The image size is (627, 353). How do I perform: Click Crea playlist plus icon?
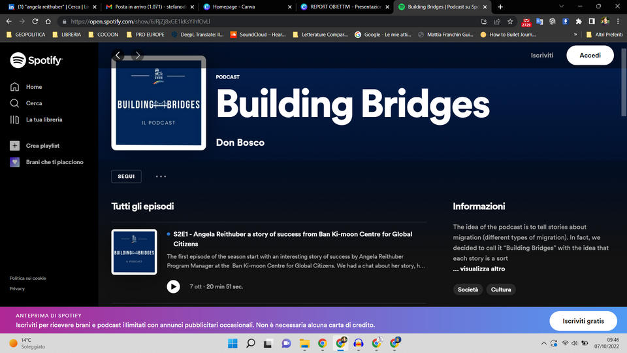pos(14,146)
